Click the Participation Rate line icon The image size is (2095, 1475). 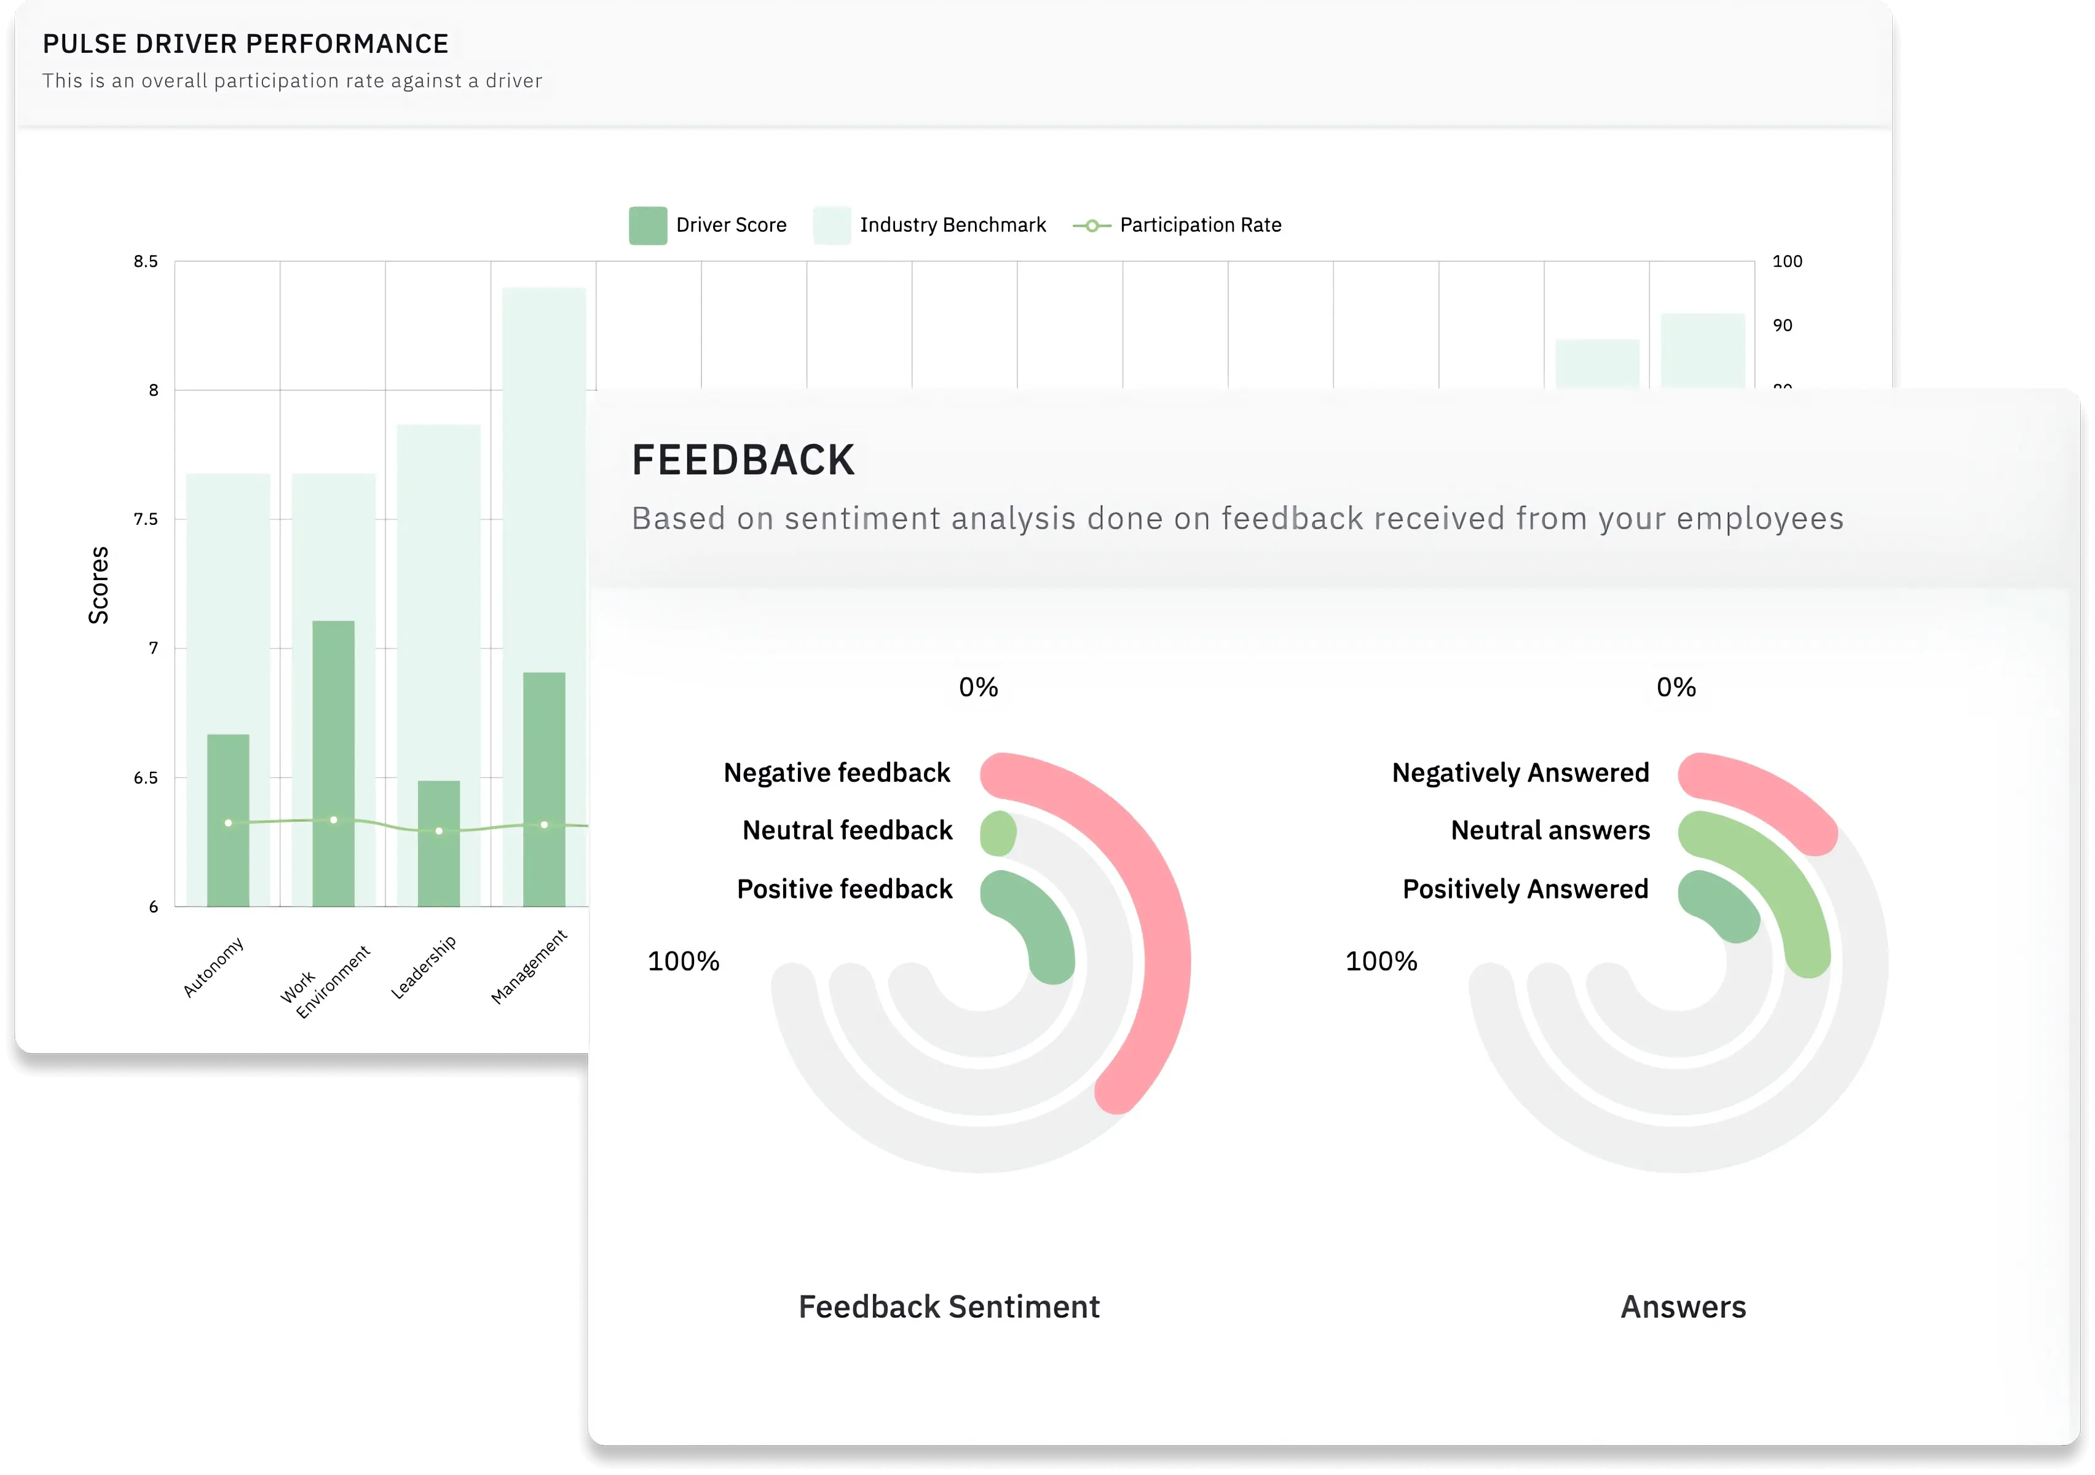click(x=1116, y=224)
